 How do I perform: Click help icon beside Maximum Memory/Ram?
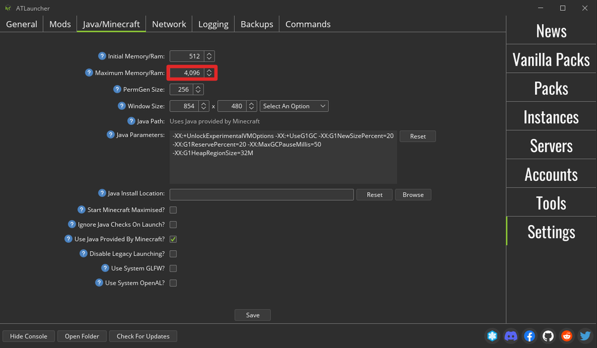coord(90,73)
